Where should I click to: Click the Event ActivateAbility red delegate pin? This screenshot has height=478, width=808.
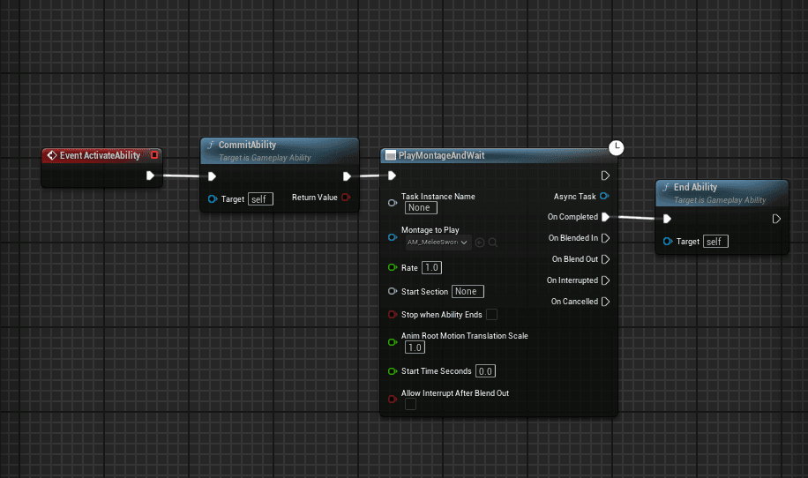pos(154,155)
